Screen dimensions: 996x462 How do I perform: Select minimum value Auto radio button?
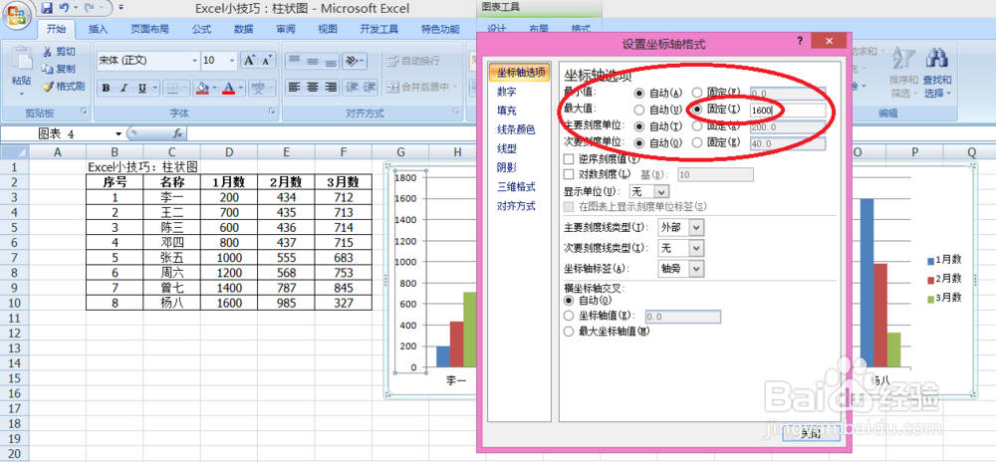[639, 93]
